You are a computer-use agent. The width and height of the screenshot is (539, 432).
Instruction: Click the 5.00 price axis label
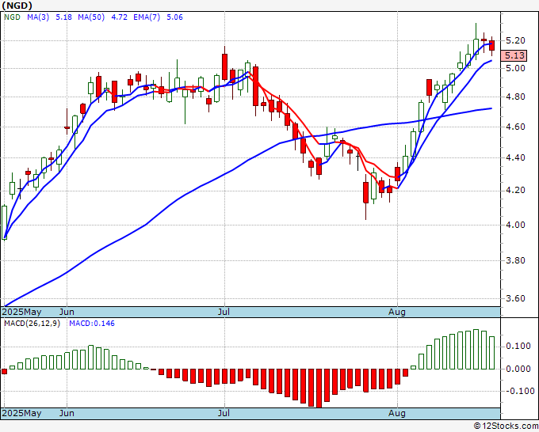(515, 68)
